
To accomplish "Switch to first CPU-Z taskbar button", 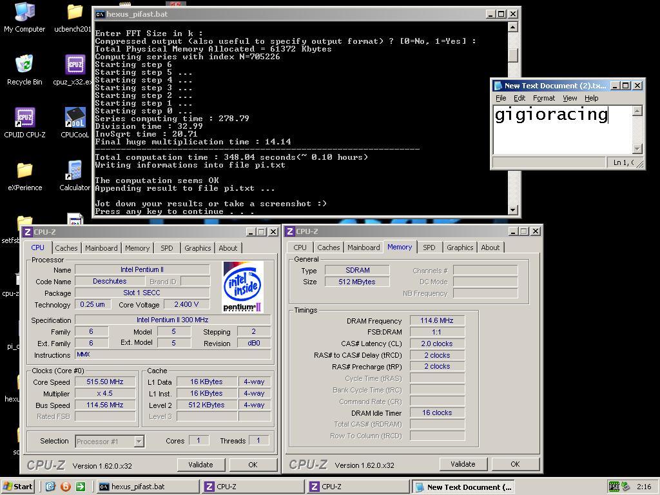I will pos(253,487).
